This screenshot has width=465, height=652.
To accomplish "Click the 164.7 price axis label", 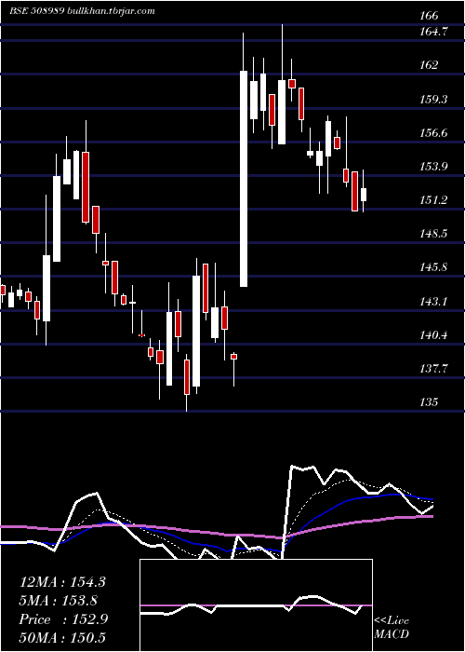I will 433,32.
